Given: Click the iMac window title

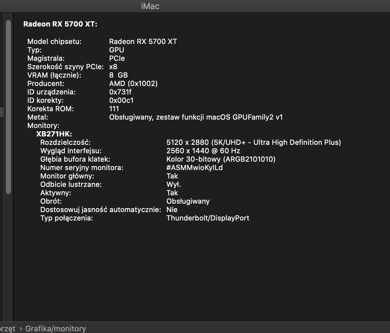Looking at the screenshot, I should point(150,6).
